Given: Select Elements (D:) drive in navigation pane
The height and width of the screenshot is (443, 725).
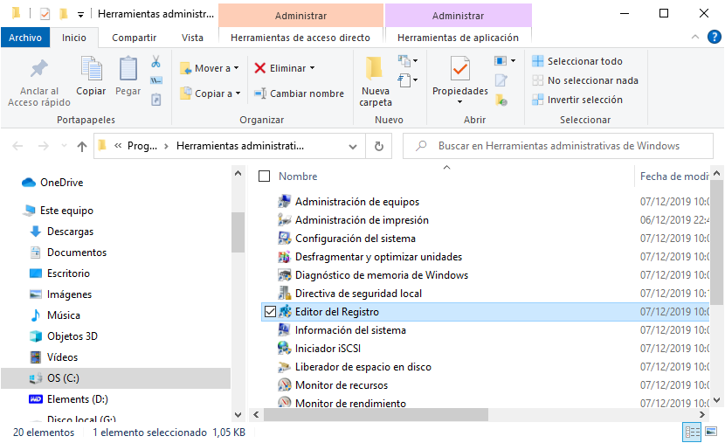Looking at the screenshot, I should coord(77,399).
